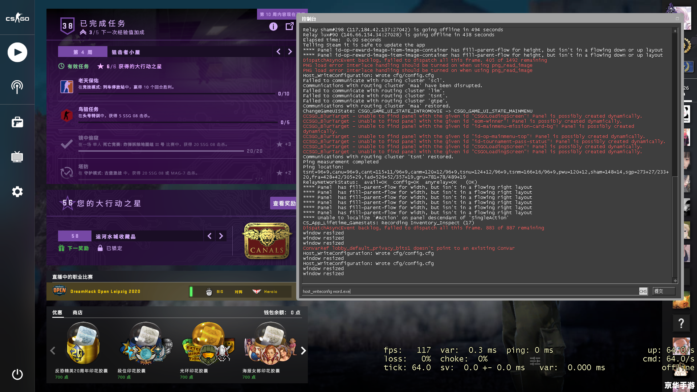Click the CS:GO logo home icon
This screenshot has width=697, height=392.
(x=17, y=18)
